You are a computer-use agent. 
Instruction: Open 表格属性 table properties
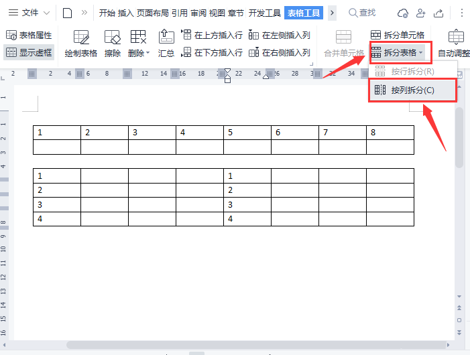tap(29, 35)
